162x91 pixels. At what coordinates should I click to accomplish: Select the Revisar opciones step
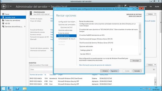click(66, 36)
